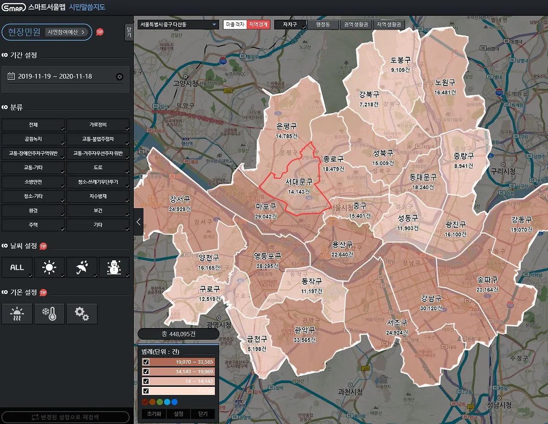
Task: Click the 현장민원 mode label
Action: [x=24, y=32]
